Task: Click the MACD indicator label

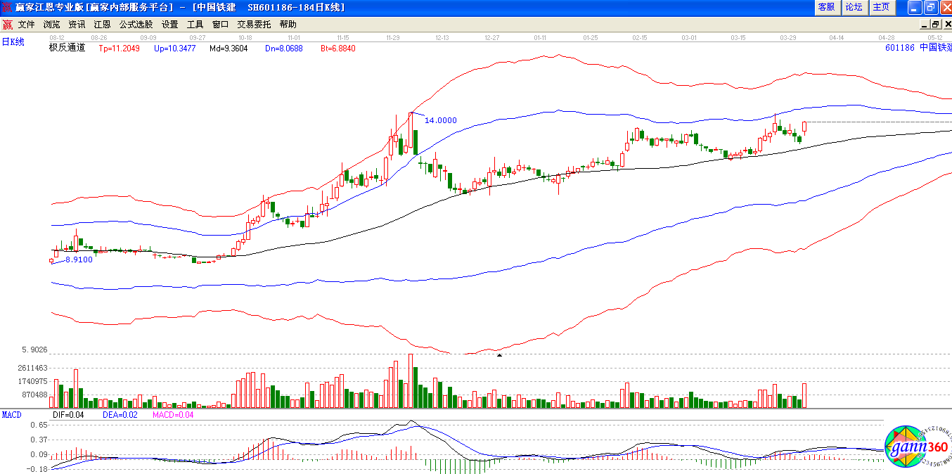Action: (12, 415)
